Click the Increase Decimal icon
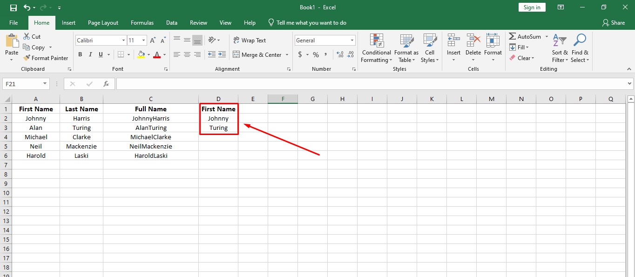The width and height of the screenshot is (635, 277). click(339, 54)
